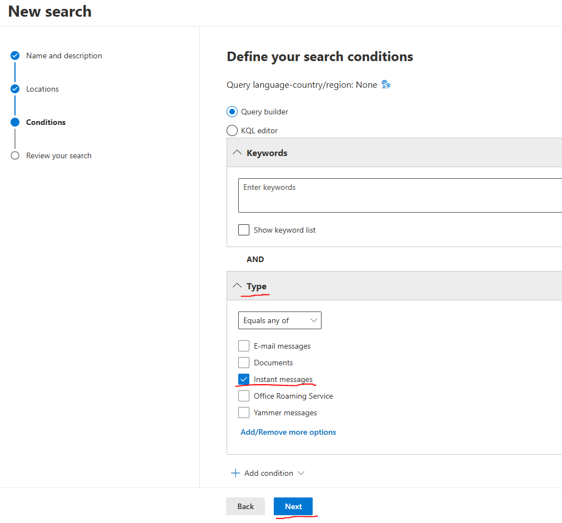
Task: Tick the Office Roaming Service checkbox
Action: (x=244, y=396)
